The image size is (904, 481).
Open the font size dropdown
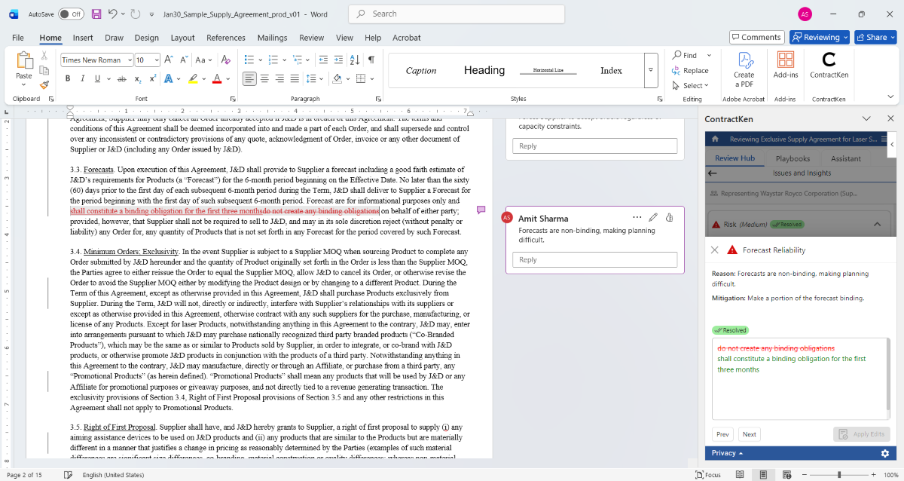pyautogui.click(x=155, y=59)
